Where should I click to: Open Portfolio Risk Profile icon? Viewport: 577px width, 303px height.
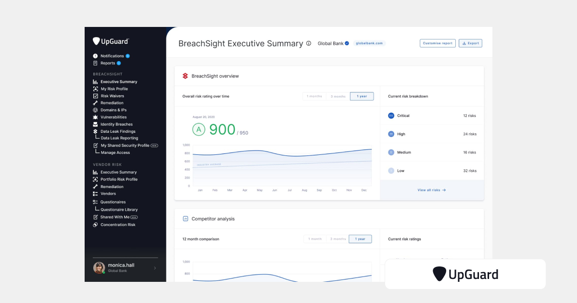pyautogui.click(x=95, y=179)
